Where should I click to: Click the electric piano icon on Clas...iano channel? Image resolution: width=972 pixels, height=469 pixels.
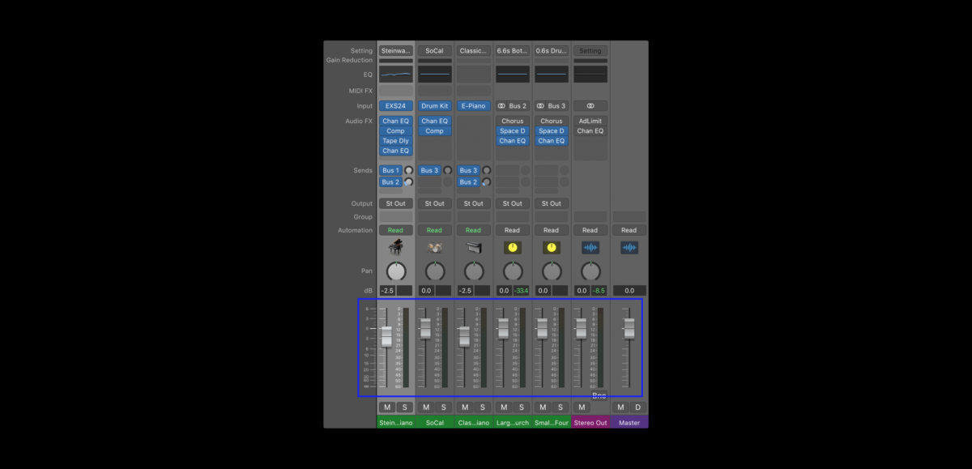coord(473,247)
